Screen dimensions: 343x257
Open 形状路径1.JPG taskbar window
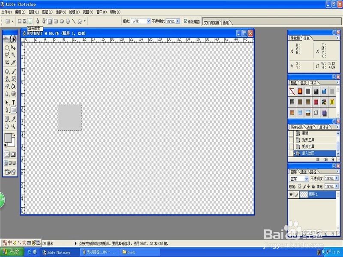pyautogui.click(x=100, y=252)
